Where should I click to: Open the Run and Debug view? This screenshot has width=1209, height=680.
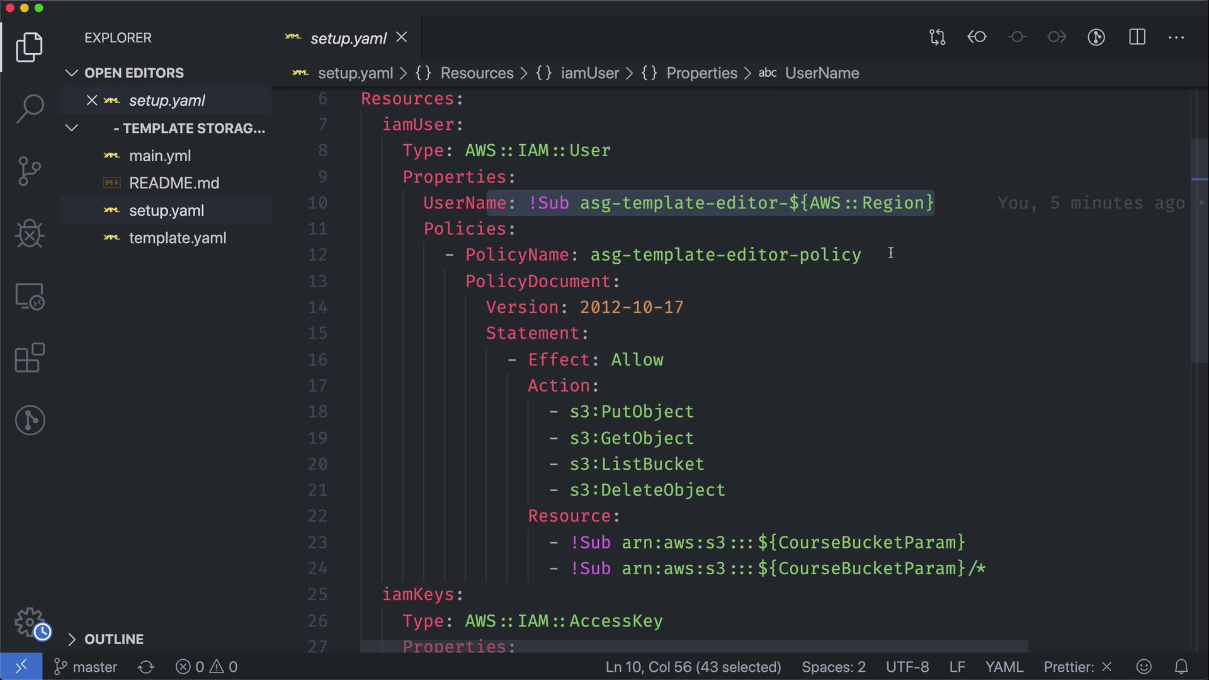30,234
